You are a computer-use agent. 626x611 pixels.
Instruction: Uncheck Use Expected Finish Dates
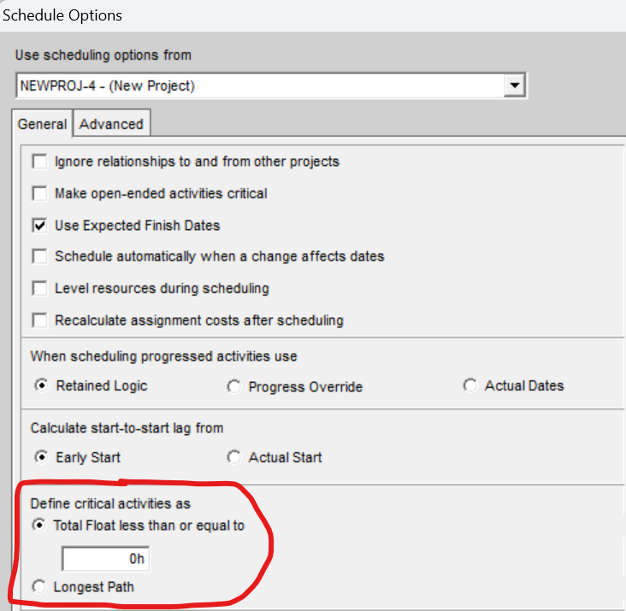(x=39, y=226)
